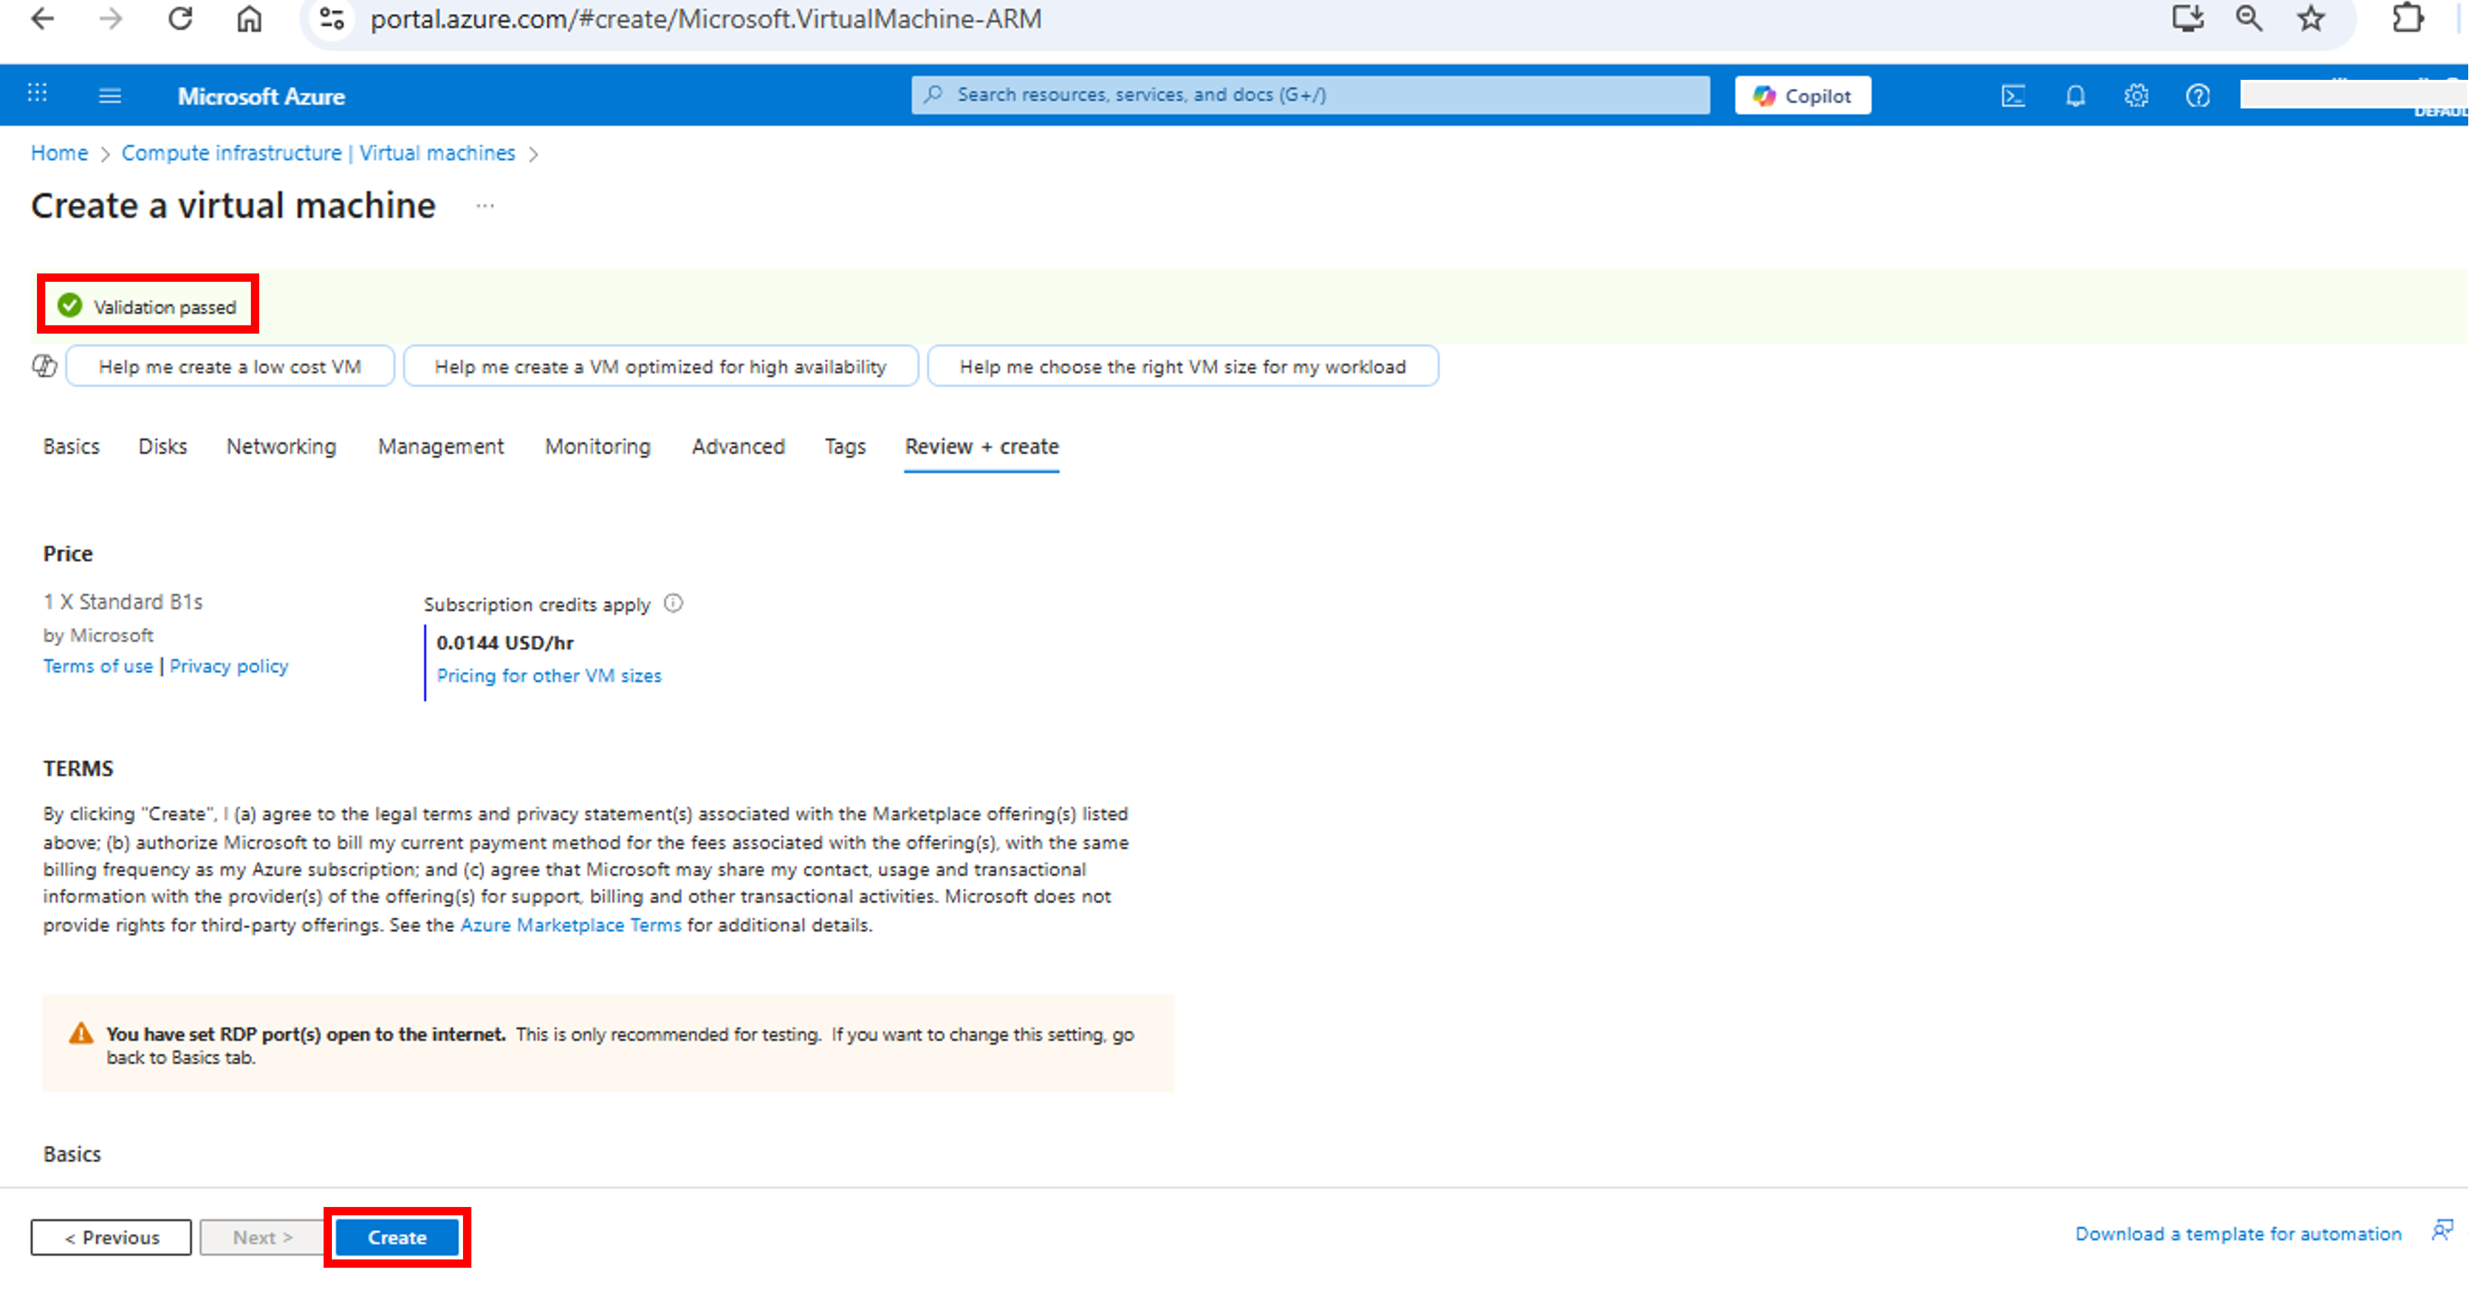This screenshot has width=2470, height=1291.
Task: Switch to the Networking tab
Action: pyautogui.click(x=281, y=447)
